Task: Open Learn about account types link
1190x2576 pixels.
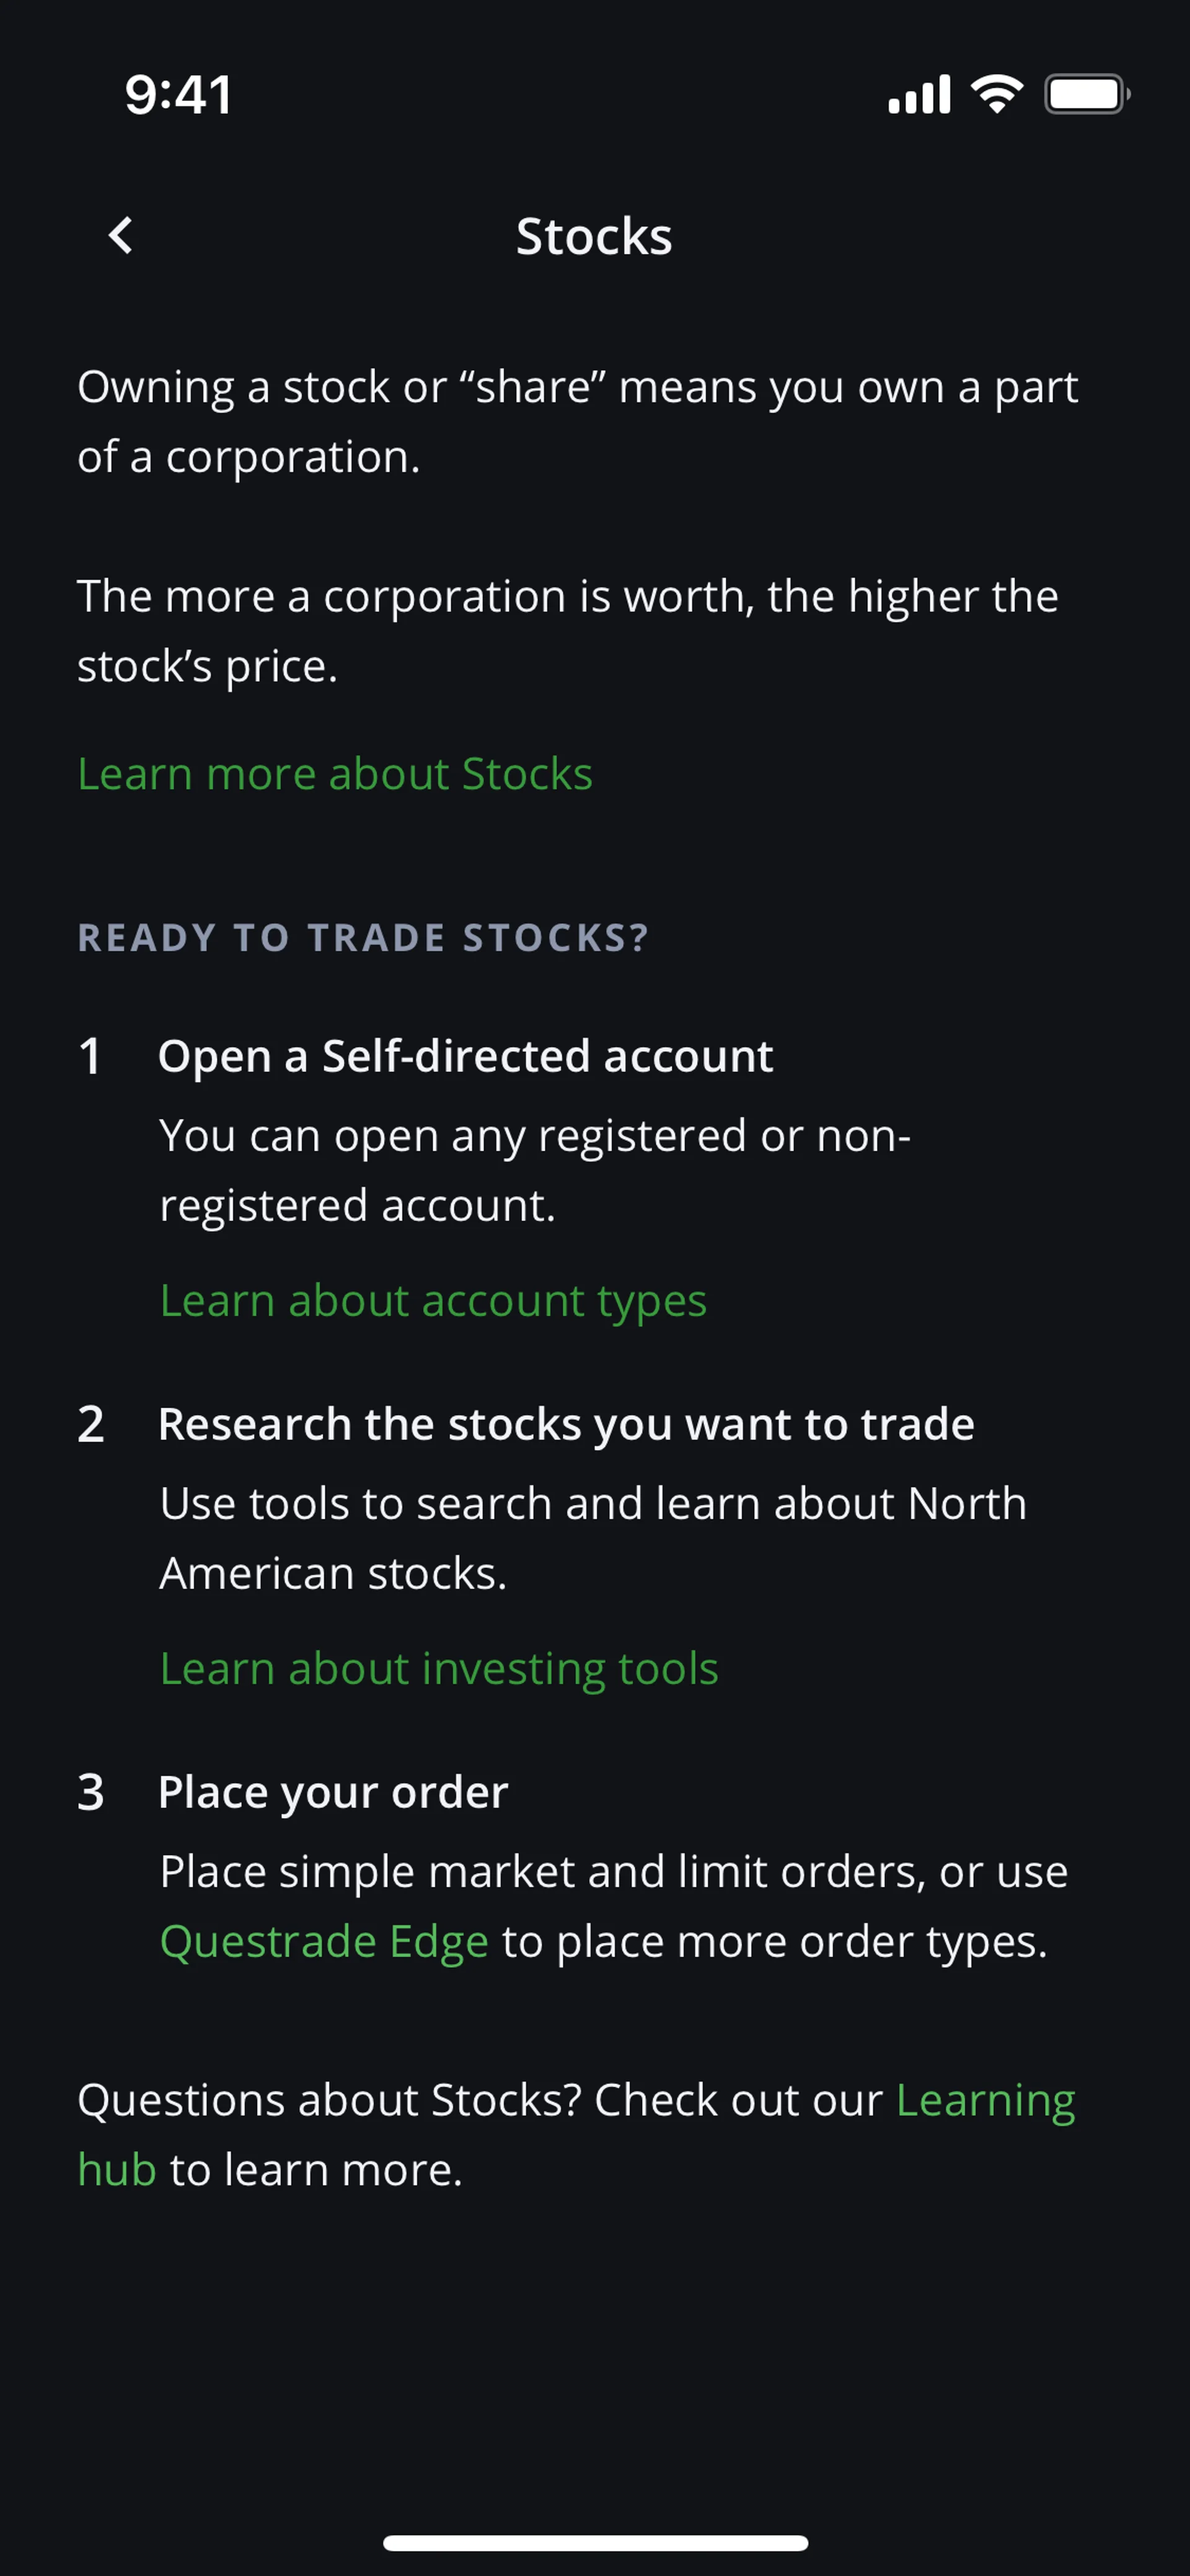Action: click(x=433, y=1300)
